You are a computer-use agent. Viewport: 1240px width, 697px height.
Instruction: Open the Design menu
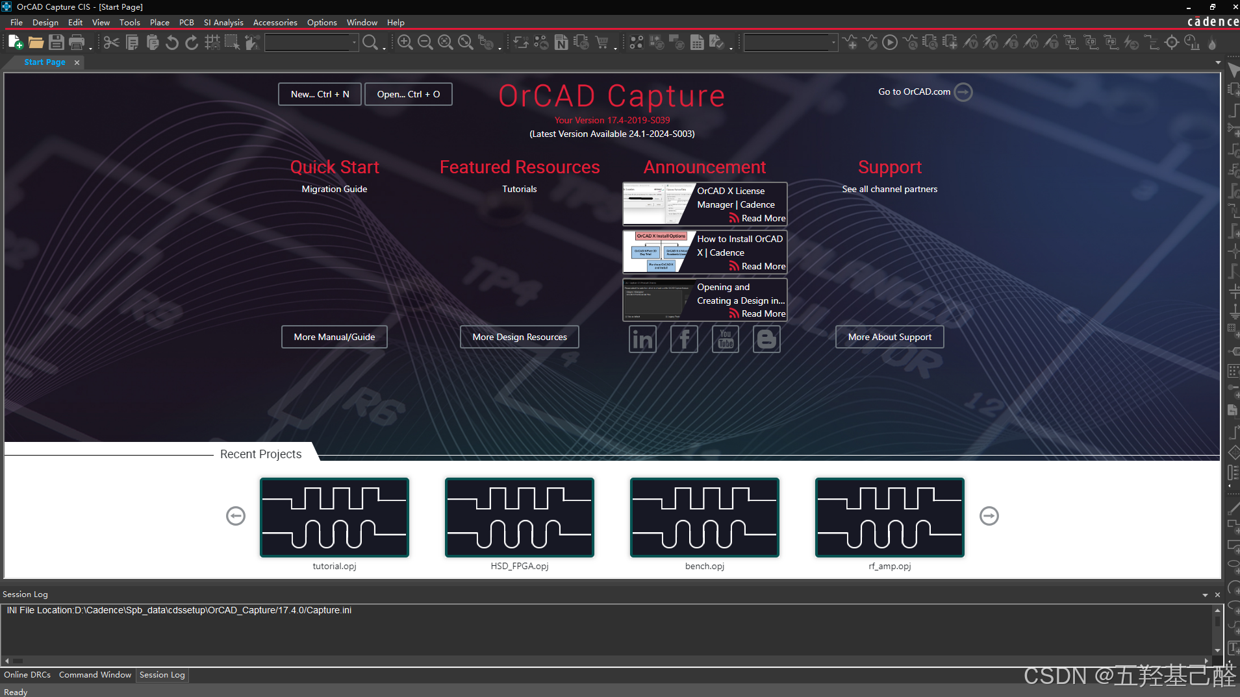(45, 22)
